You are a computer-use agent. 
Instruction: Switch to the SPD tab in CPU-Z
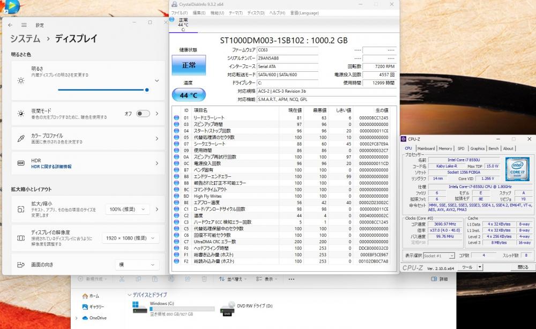pos(461,148)
